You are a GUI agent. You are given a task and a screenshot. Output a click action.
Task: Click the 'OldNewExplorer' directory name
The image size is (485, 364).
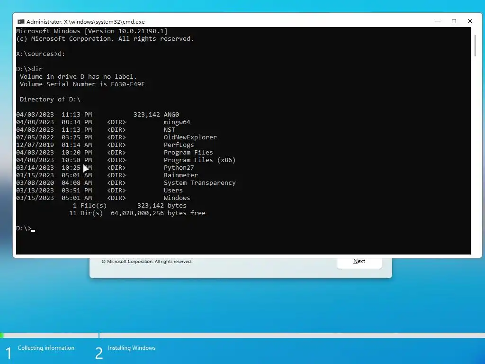(x=190, y=137)
